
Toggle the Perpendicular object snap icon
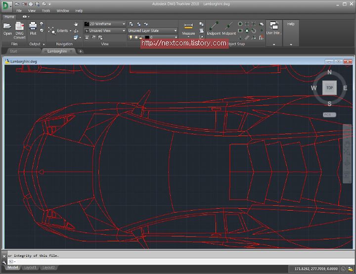pos(240,38)
